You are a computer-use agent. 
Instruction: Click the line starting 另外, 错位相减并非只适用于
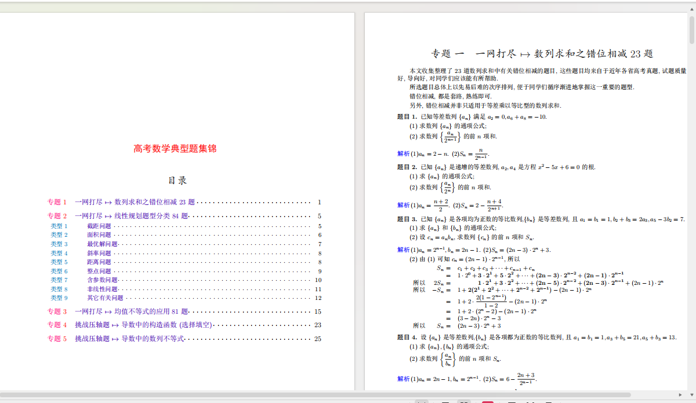[x=485, y=106]
